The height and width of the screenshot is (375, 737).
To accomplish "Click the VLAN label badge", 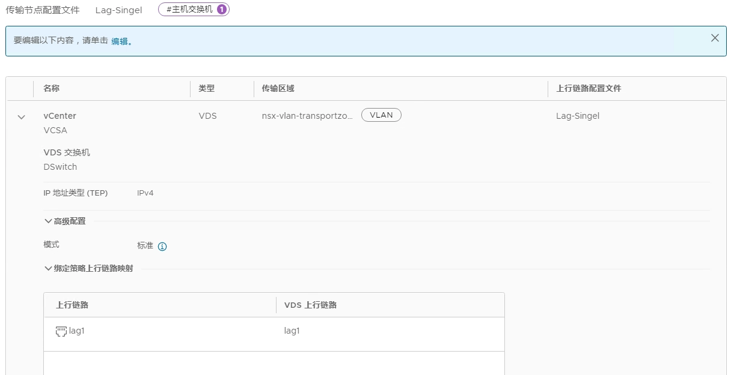I will [381, 115].
